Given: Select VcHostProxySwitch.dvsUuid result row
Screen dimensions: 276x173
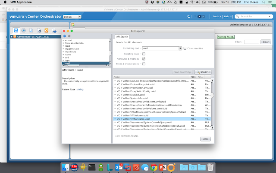Looking at the screenshot, I should click(x=162, y=88).
